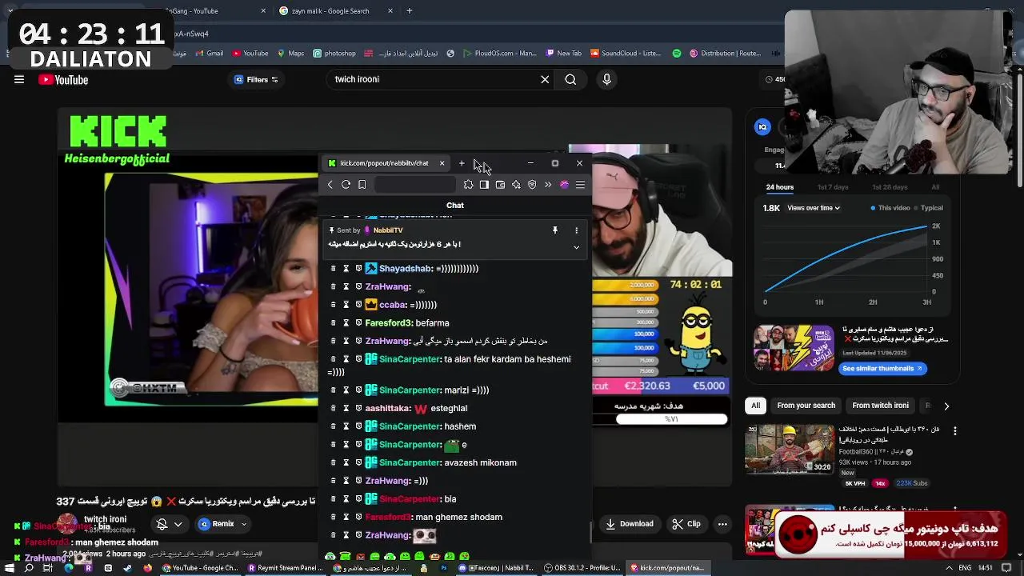Open pinned message three-dot options
The height and width of the screenshot is (576, 1024).
pyautogui.click(x=576, y=230)
